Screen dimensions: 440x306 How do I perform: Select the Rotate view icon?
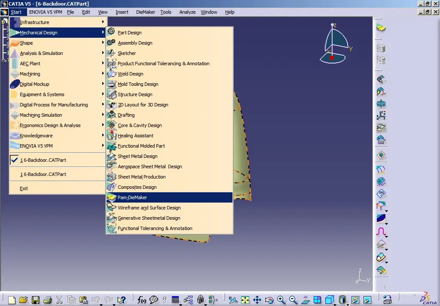coord(269,300)
